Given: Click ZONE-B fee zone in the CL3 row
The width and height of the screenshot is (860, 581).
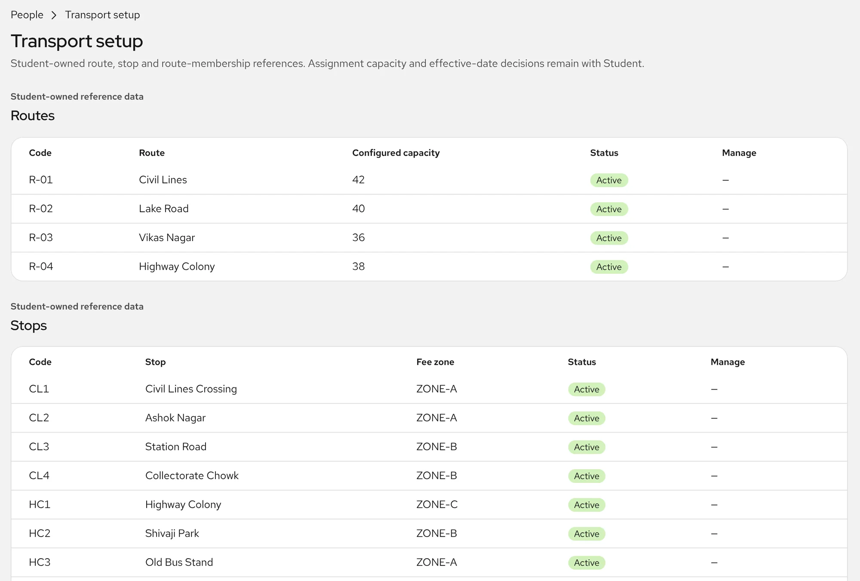Looking at the screenshot, I should click(x=436, y=446).
